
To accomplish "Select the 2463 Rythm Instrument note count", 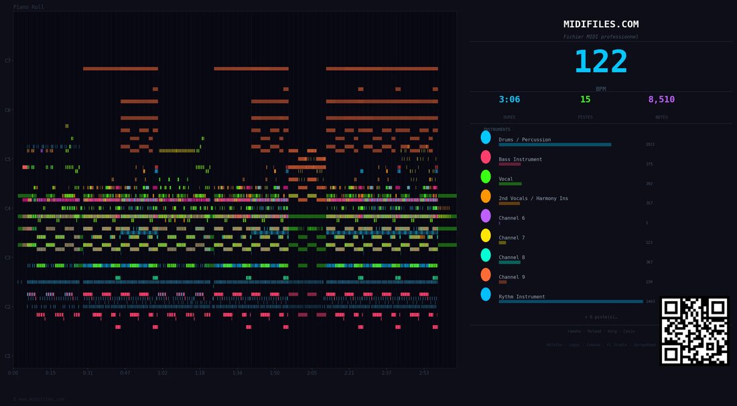I will (x=650, y=302).
